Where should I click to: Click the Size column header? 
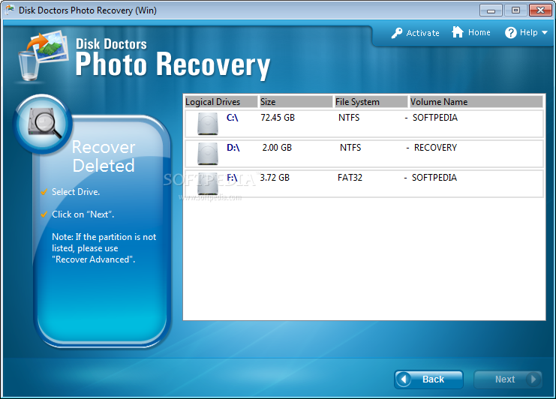coord(296,102)
